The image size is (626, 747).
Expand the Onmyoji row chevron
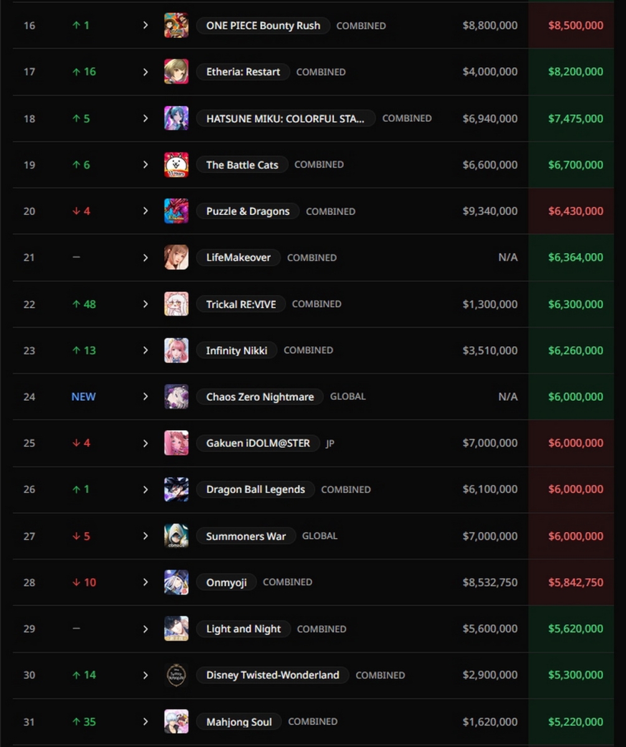tap(145, 582)
